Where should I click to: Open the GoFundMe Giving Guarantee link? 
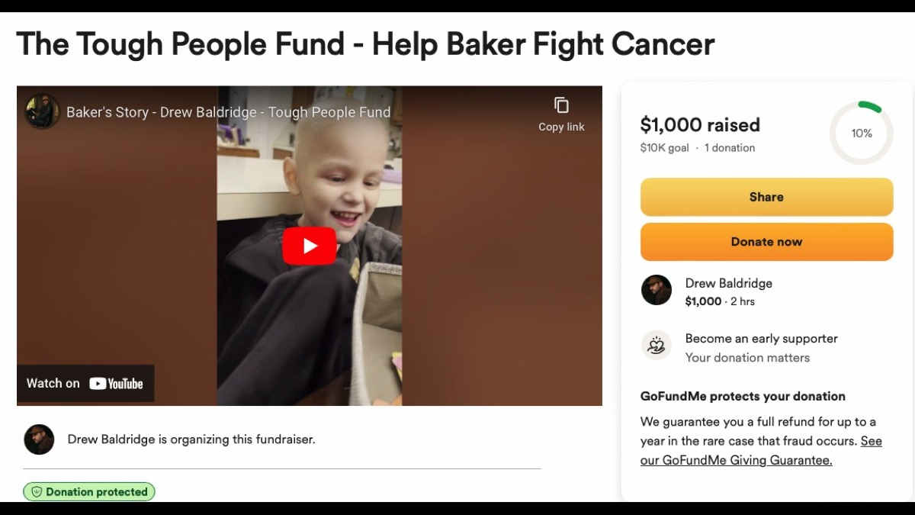(761, 451)
